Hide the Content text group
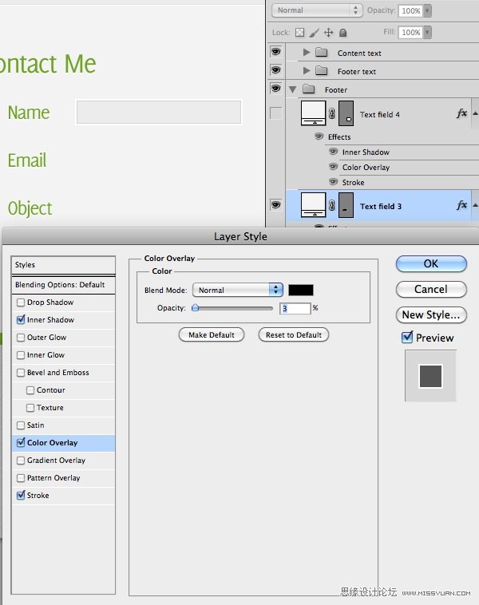The width and height of the screenshot is (479, 605). coord(275,51)
